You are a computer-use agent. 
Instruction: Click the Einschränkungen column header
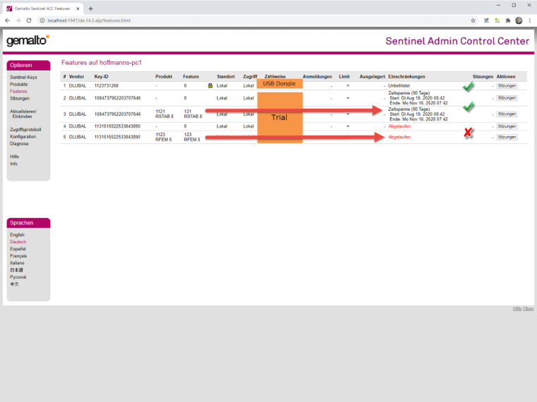pos(406,77)
